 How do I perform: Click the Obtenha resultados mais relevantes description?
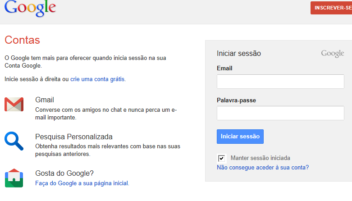[x=108, y=150]
